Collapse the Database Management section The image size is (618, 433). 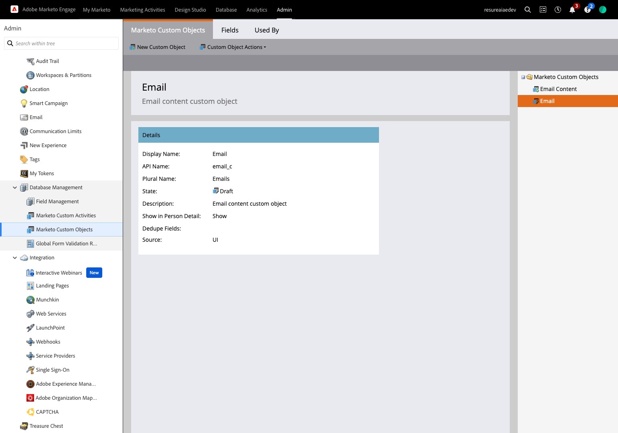pyautogui.click(x=15, y=188)
